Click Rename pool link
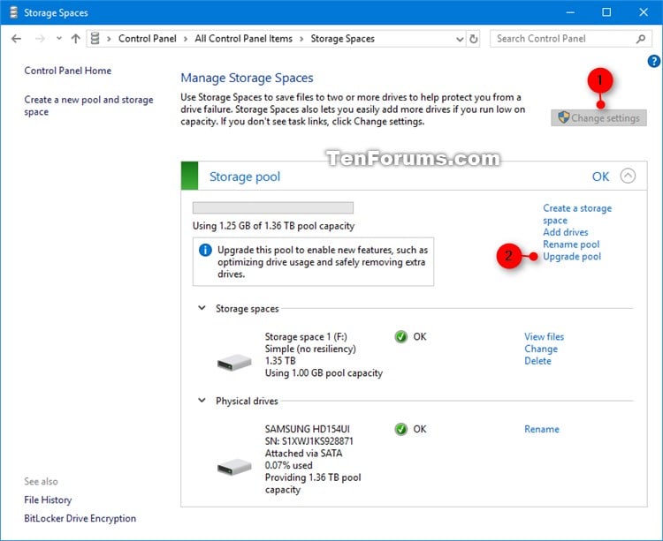Viewport: 663px width, 541px height. click(571, 244)
